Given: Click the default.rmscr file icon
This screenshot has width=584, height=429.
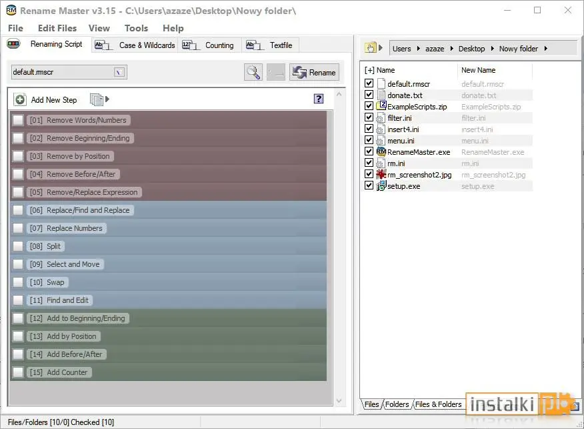Looking at the screenshot, I should 381,83.
